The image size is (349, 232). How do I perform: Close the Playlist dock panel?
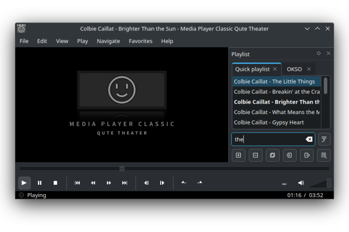[329, 53]
